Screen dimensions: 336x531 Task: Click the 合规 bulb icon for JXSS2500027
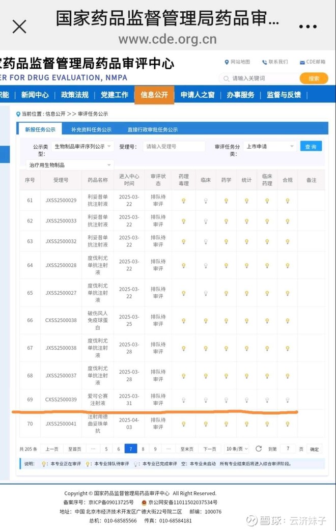(x=288, y=293)
